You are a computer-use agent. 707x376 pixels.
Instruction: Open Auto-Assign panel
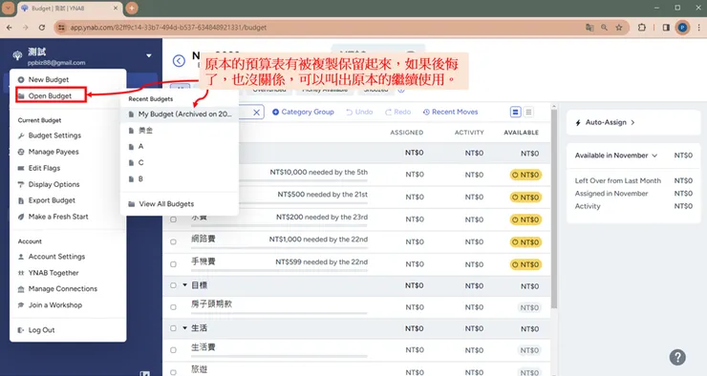coord(606,122)
